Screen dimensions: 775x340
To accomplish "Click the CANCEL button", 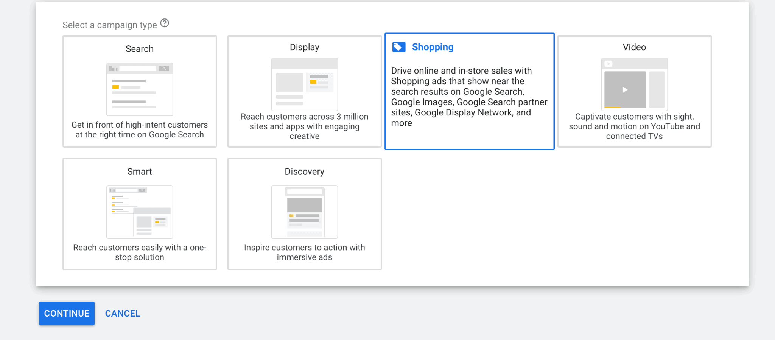I will [x=123, y=313].
